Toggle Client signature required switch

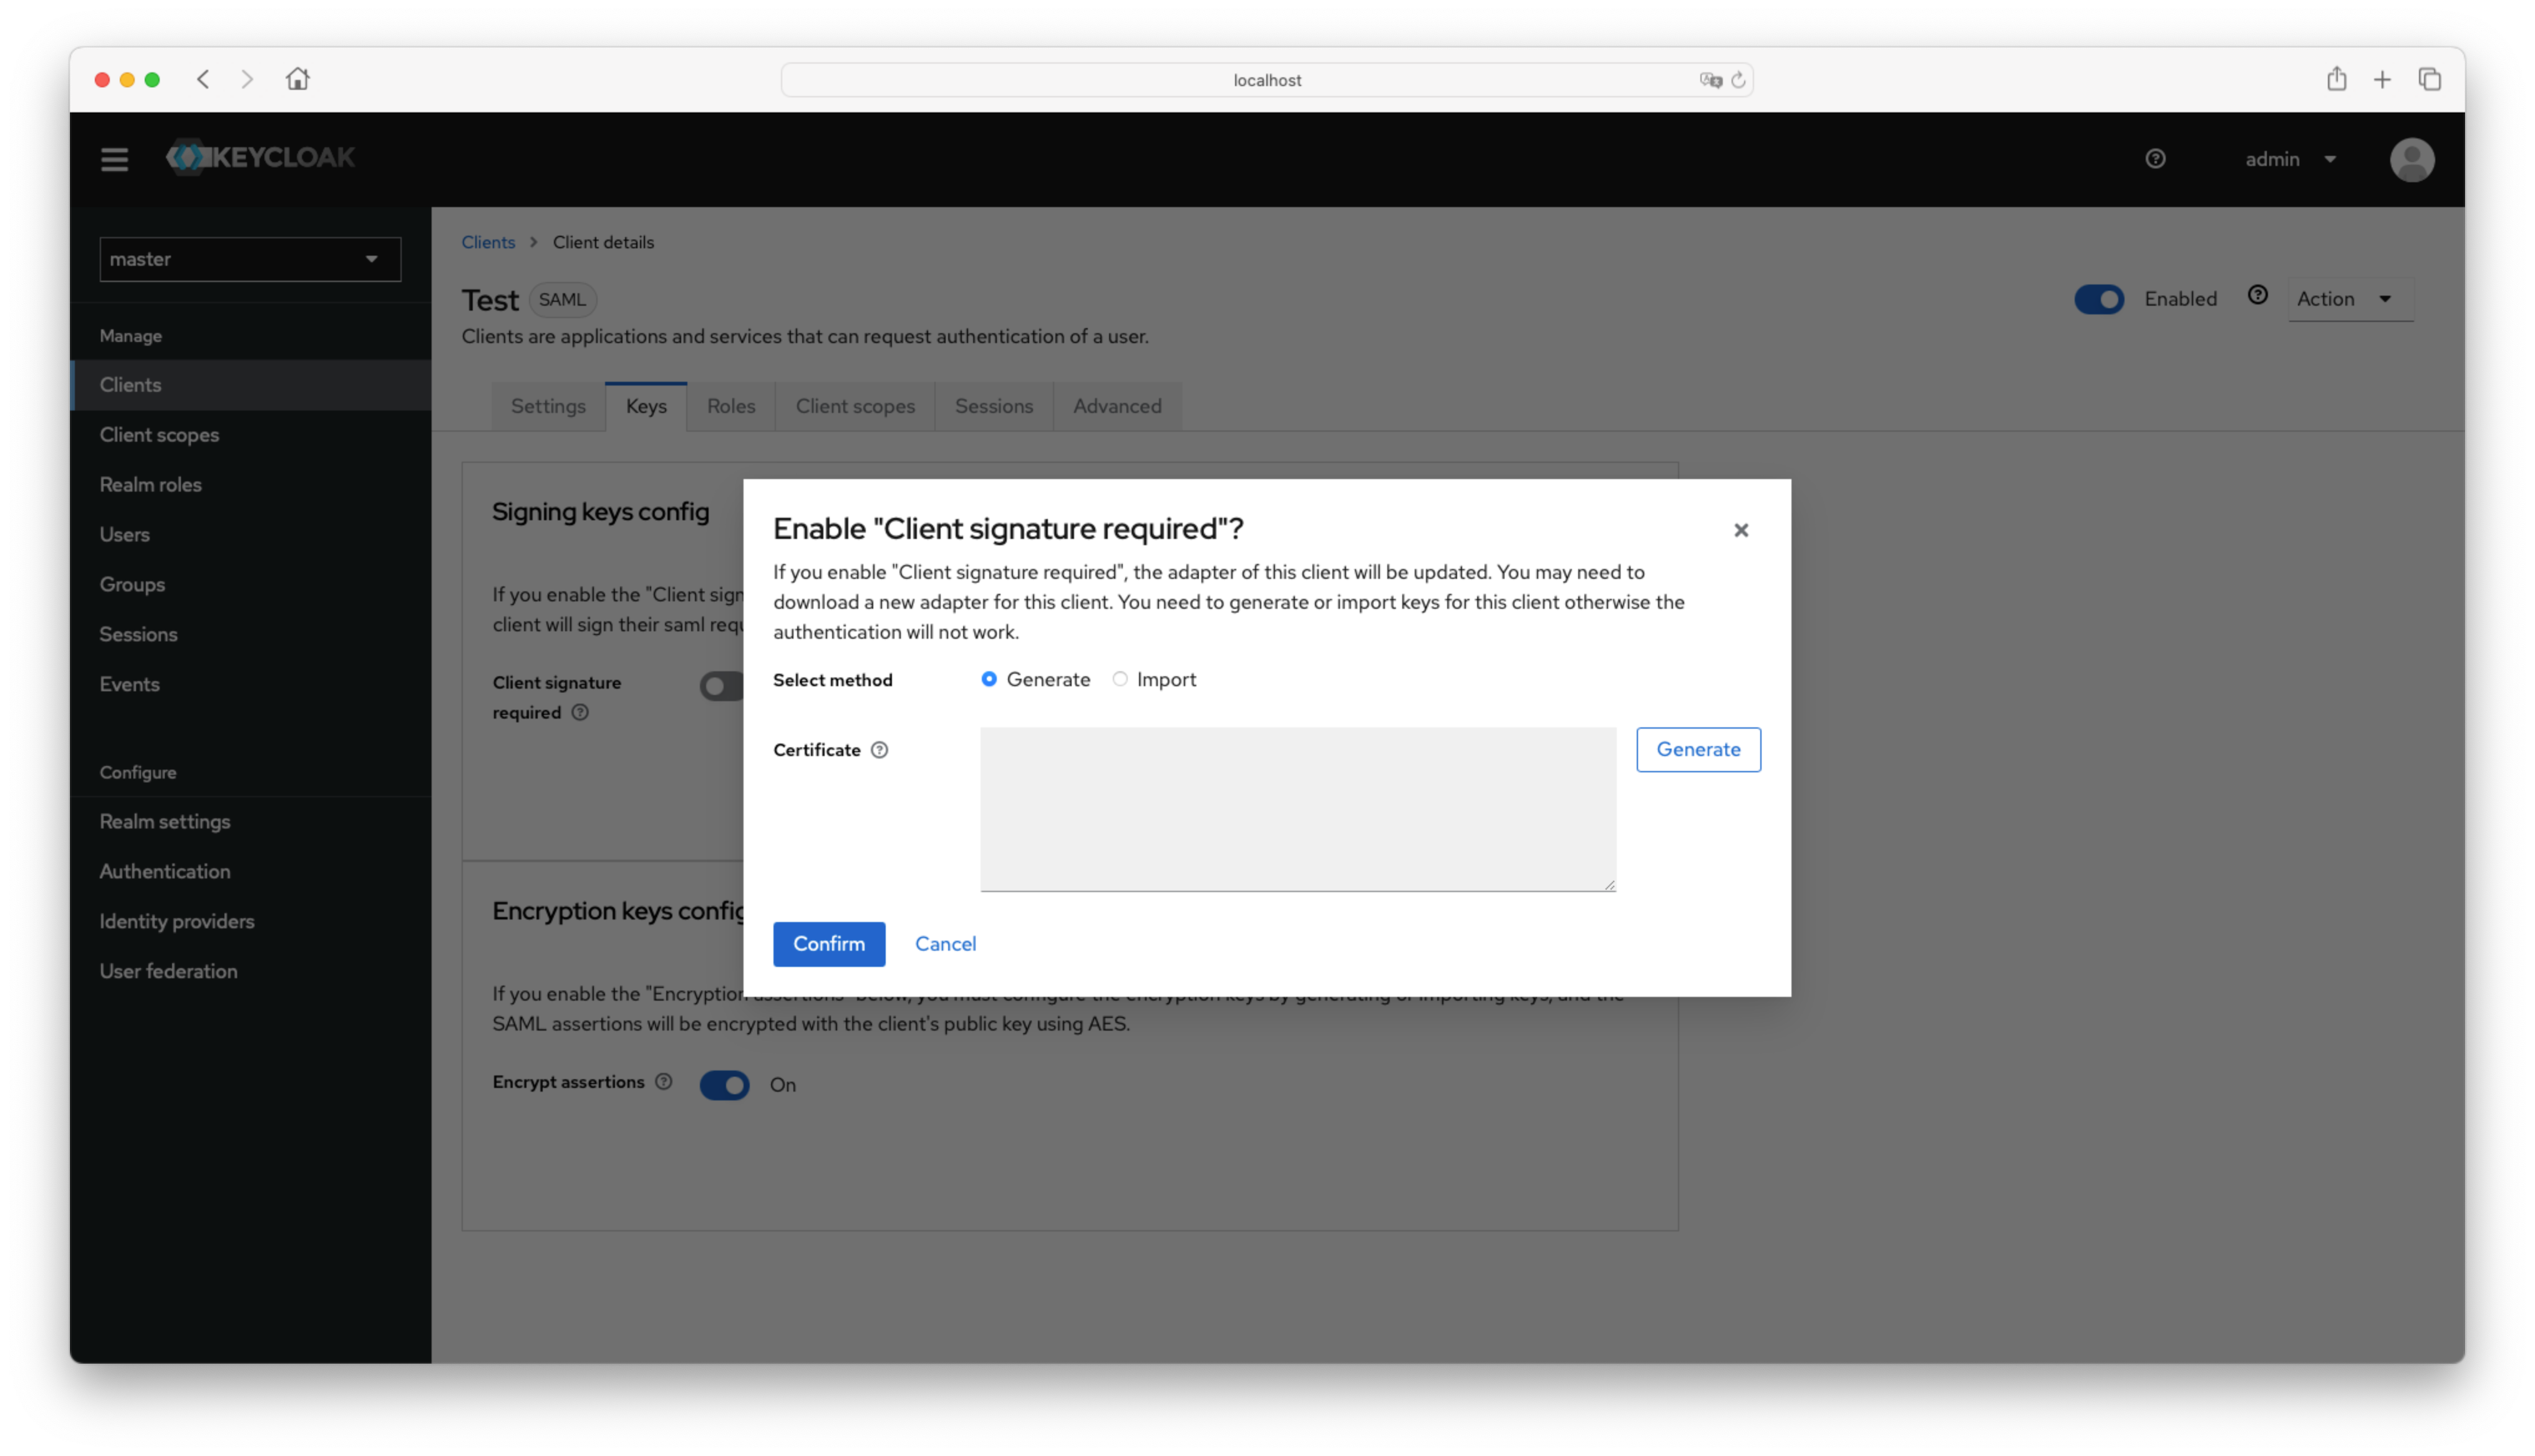pyautogui.click(x=722, y=686)
